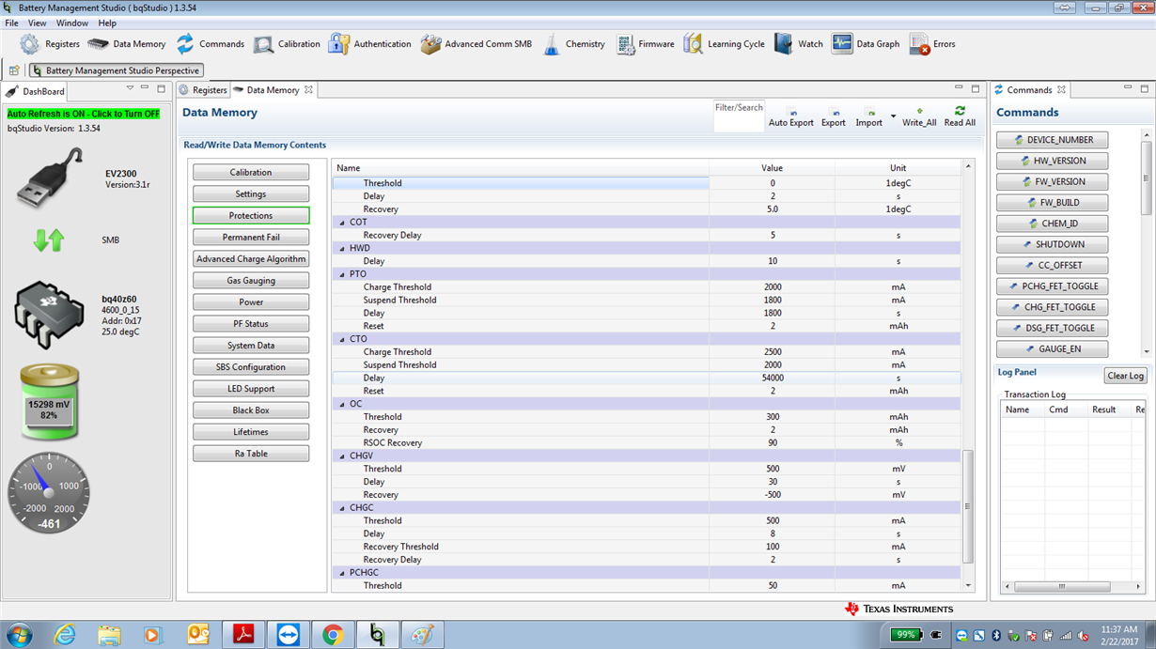
Task: Open the Errors toolbar icon
Action: pos(919,44)
